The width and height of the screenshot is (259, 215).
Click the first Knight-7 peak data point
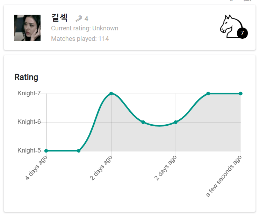point(111,94)
